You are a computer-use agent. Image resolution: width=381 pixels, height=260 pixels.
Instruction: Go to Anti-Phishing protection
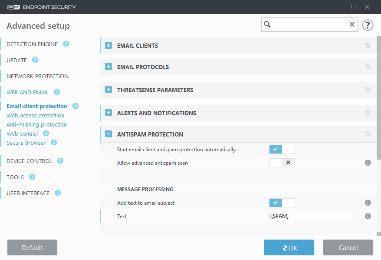click(x=37, y=124)
